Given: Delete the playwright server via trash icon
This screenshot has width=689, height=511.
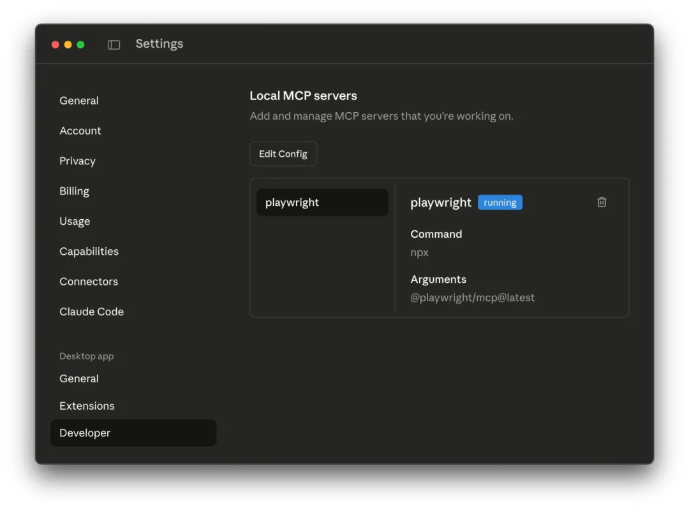Looking at the screenshot, I should click(602, 202).
